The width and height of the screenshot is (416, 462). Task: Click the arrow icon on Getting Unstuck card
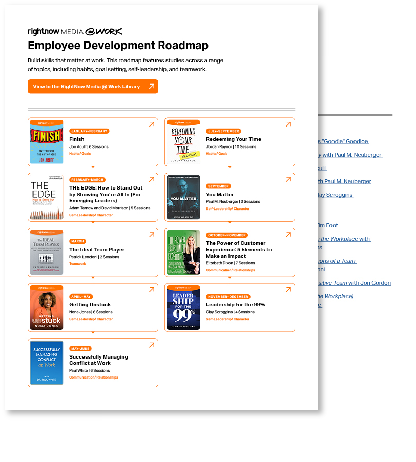tap(151, 289)
